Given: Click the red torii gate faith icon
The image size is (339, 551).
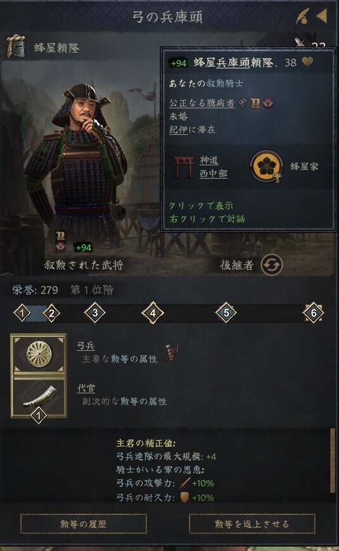Looking at the screenshot, I should coord(184,167).
